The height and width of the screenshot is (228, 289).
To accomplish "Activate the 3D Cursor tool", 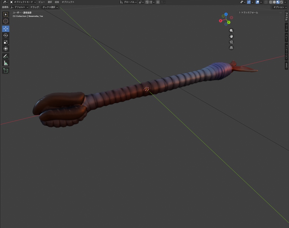I will pyautogui.click(x=6, y=21).
